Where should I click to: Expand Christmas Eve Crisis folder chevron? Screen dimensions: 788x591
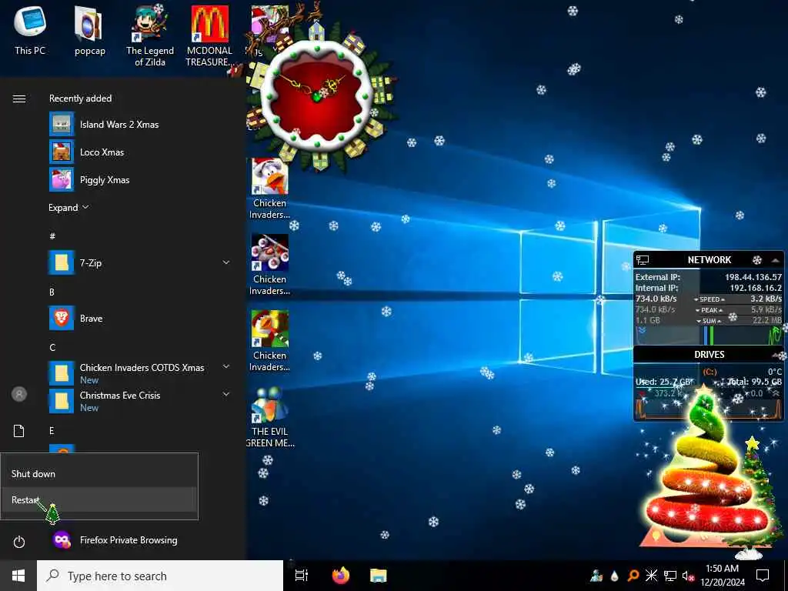(x=226, y=394)
